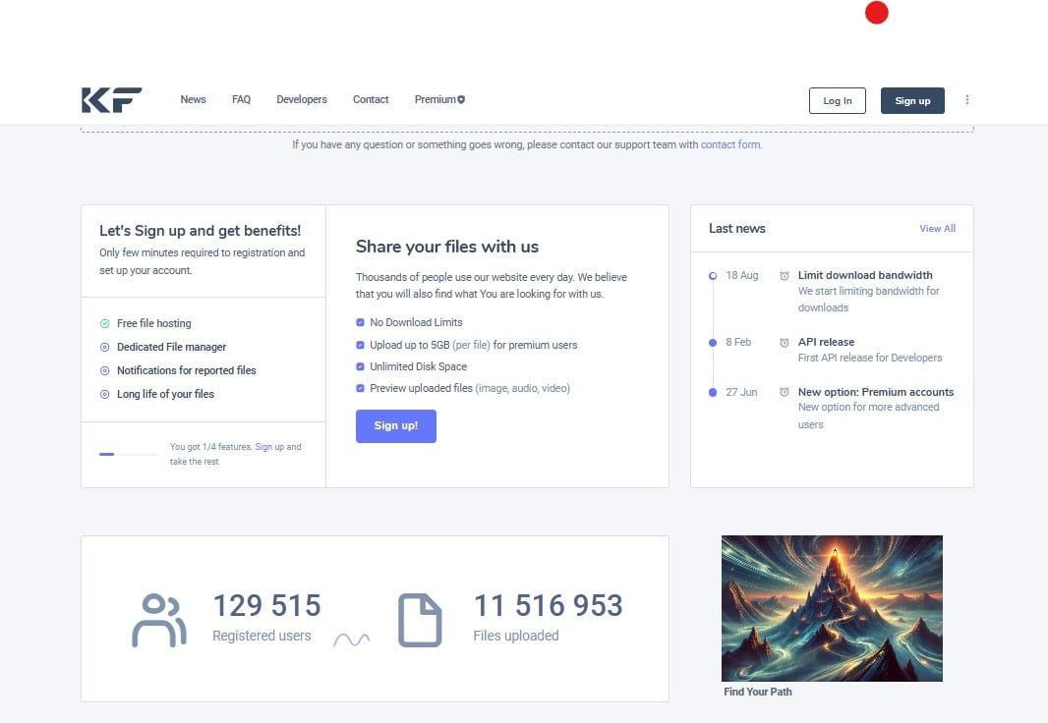Click the Registered users person icon

click(159, 618)
